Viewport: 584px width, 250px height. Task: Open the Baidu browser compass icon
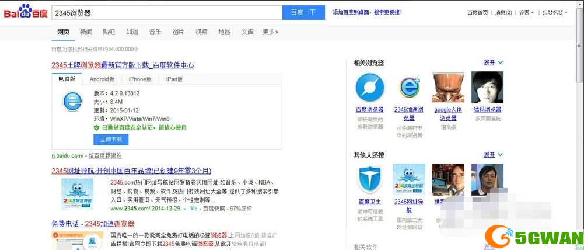(369, 88)
